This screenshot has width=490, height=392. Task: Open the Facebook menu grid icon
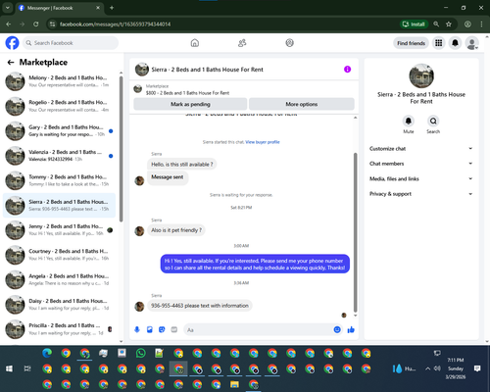439,43
